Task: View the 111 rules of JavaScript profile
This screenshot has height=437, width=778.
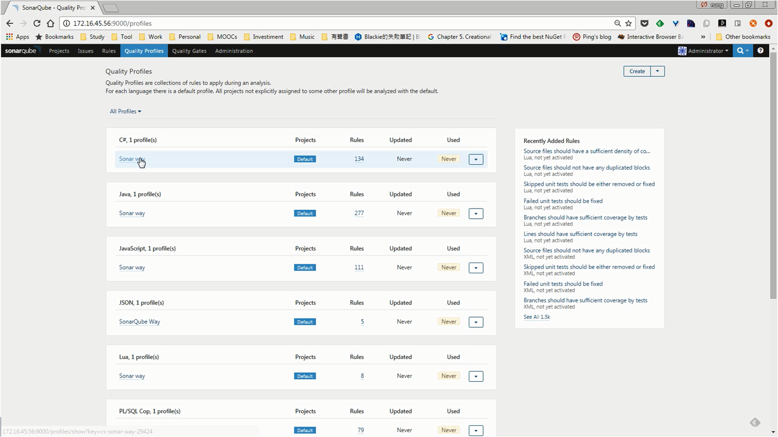Action: click(359, 267)
